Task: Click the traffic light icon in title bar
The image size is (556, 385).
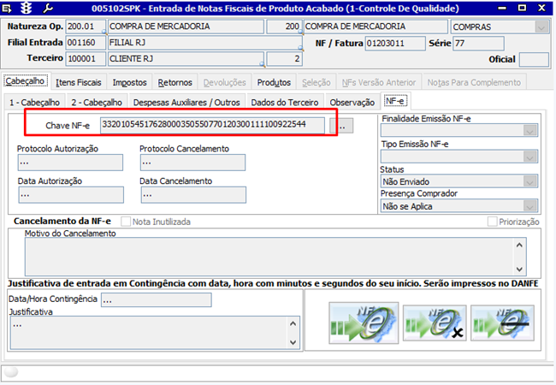Action: 26,8
